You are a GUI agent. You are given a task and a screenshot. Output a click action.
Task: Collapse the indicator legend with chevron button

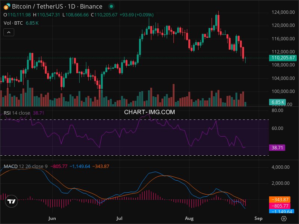pos(9,32)
